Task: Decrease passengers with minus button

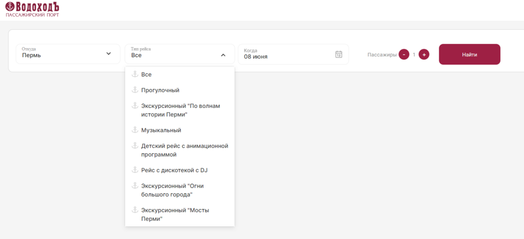Action: (403, 54)
